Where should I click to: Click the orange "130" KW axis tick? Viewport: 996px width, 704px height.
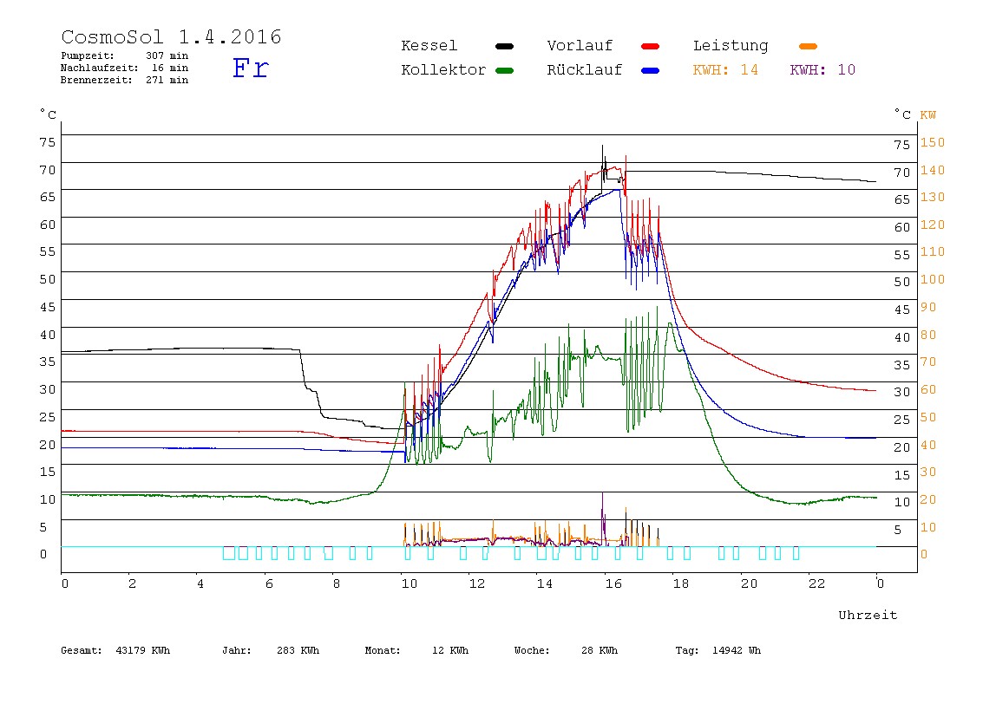[933, 197]
